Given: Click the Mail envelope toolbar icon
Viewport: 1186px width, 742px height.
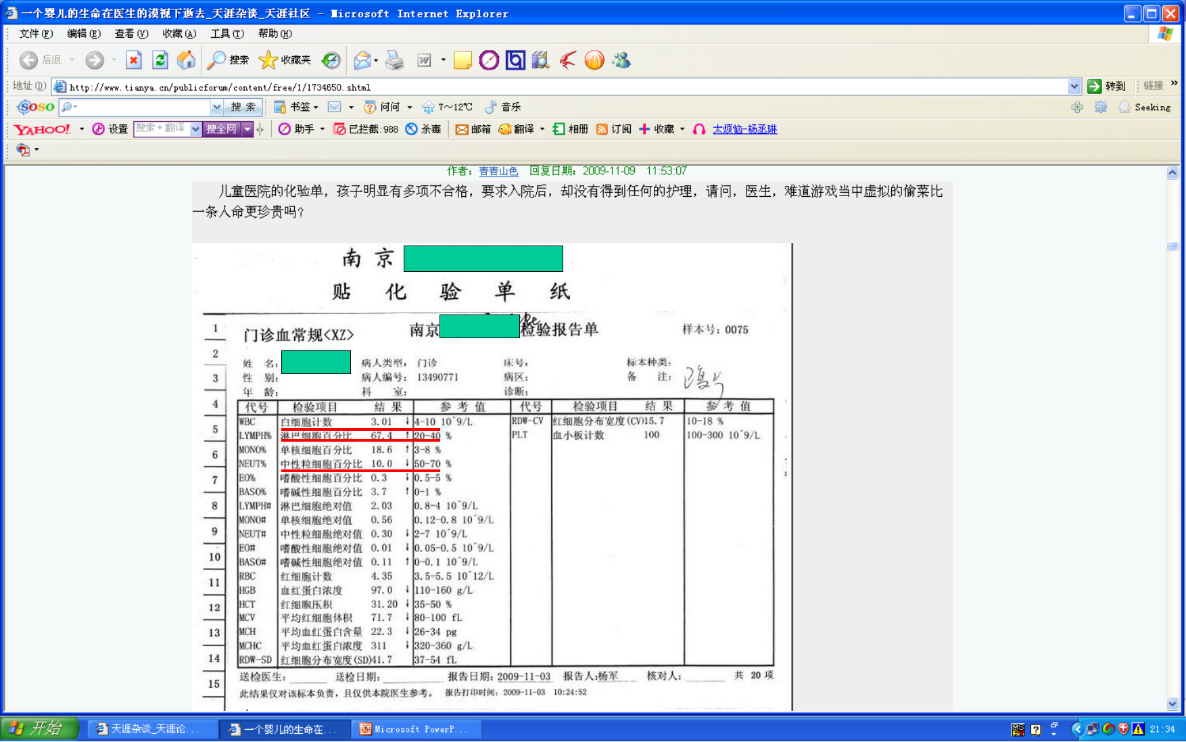Looking at the screenshot, I should pyautogui.click(x=362, y=60).
